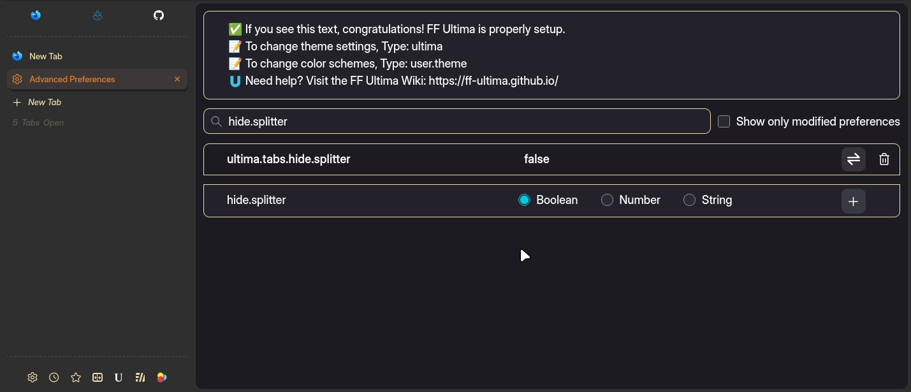The image size is (911, 392).
Task: Click the striped bars icon in bottom toolbar
Action: click(x=140, y=377)
